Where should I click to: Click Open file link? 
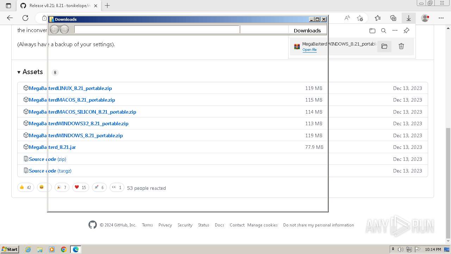coord(309,50)
